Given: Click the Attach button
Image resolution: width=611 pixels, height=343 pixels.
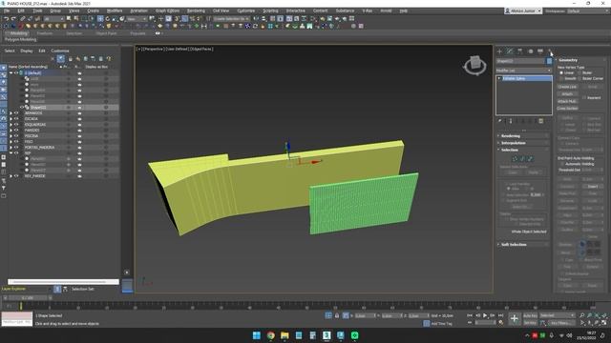Looking at the screenshot, I should click(567, 94).
